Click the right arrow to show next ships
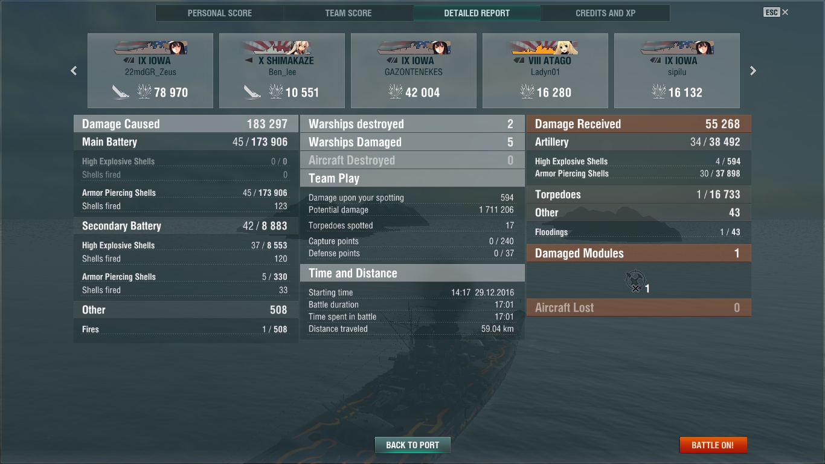Screen dimensions: 825x464 pyautogui.click(x=753, y=71)
